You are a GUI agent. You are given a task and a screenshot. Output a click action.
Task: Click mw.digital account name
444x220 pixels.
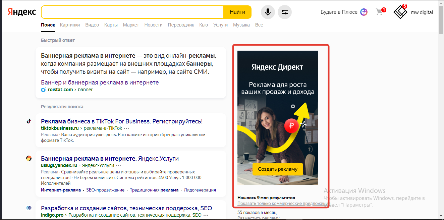pyautogui.click(x=422, y=12)
